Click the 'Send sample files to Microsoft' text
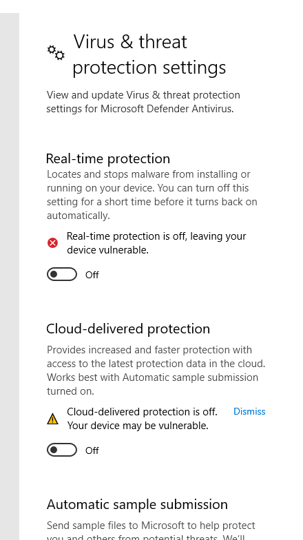Viewport: 303px width, 540px height. (x=151, y=526)
